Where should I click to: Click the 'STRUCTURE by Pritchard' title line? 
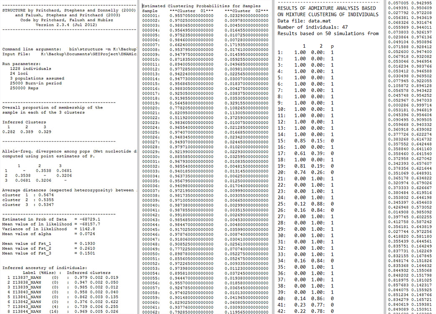point(69,9)
